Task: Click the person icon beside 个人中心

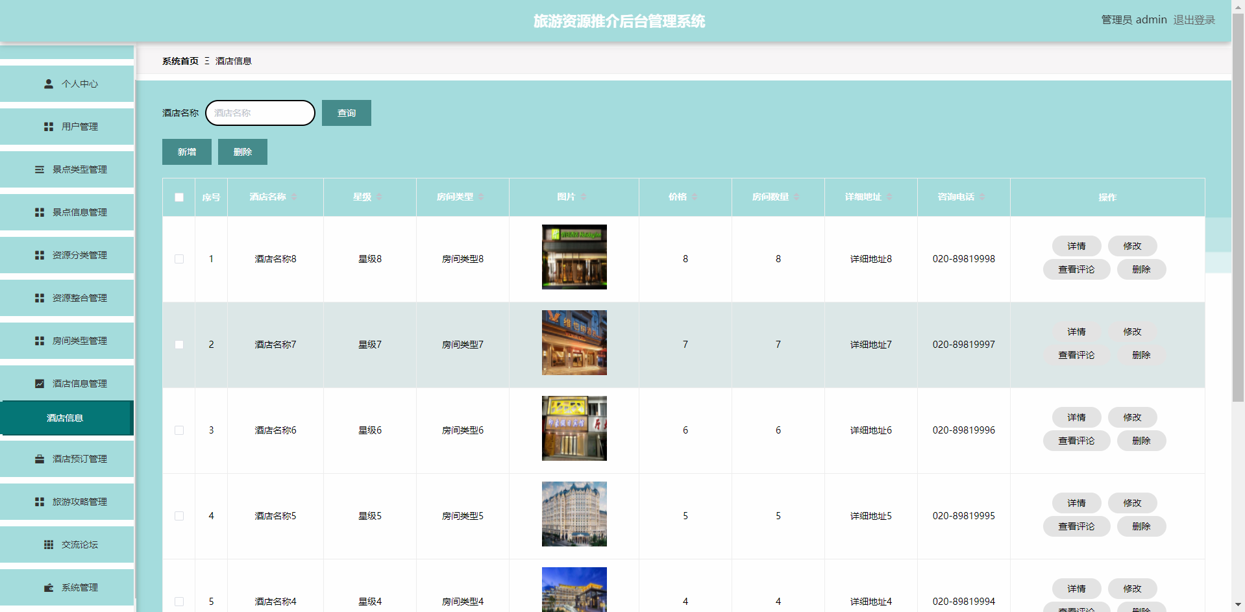Action: 49,84
